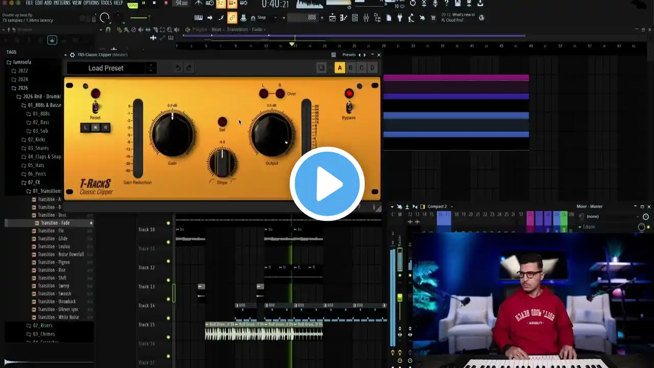Screen dimensions: 654x368
Task: Toggle the Sat saturation button
Action: tap(222, 122)
